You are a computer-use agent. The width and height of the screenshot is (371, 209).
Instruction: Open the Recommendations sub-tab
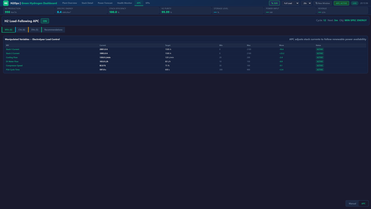(x=53, y=30)
